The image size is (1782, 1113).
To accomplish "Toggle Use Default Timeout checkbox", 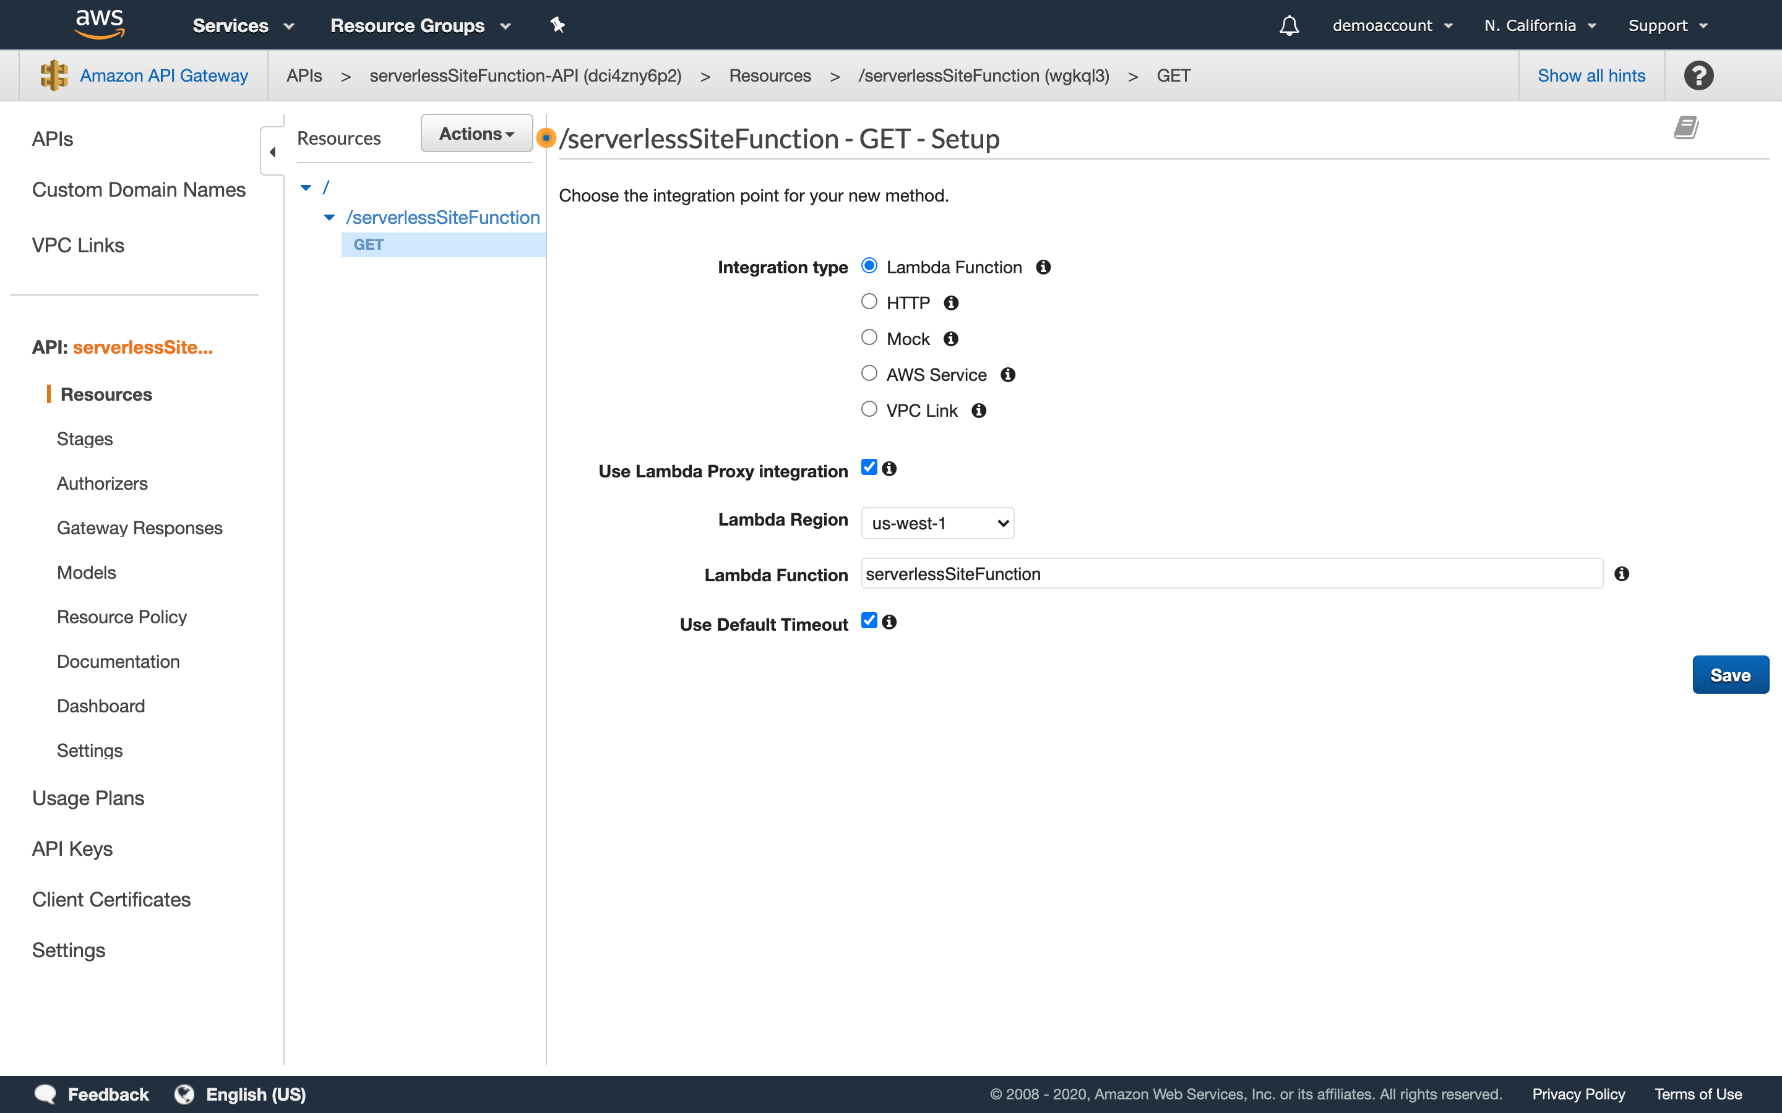I will [869, 621].
